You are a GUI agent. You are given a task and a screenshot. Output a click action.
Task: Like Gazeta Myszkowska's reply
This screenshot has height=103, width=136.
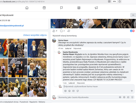[x=72, y=83]
